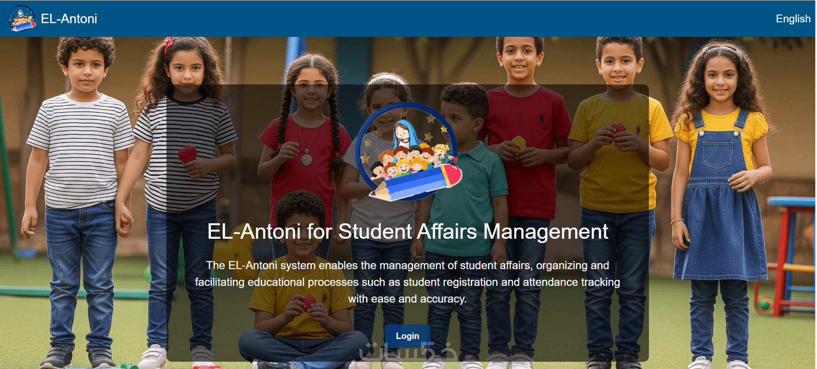The height and width of the screenshot is (369, 817).
Task: Switch language using the English link
Action: [793, 18]
